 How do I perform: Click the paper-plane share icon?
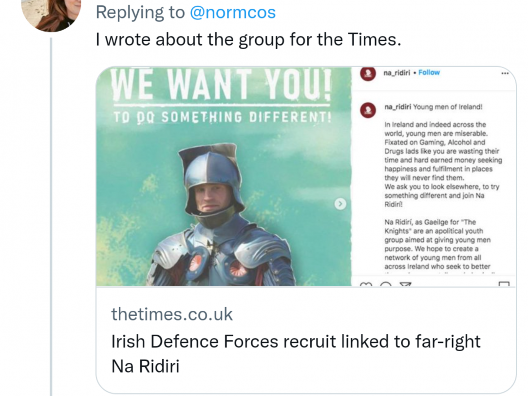click(x=405, y=284)
